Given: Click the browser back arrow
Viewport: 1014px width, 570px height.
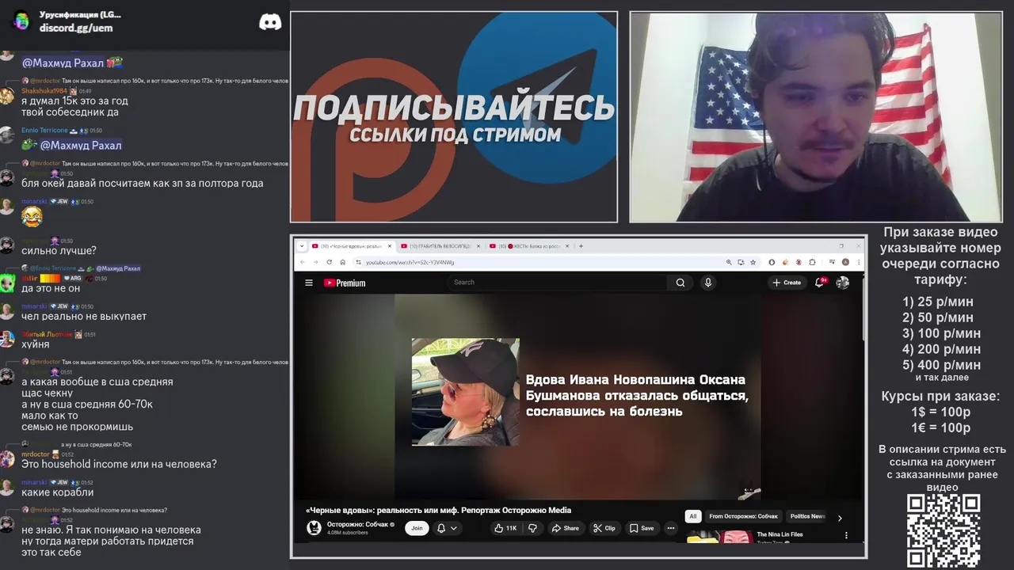Looking at the screenshot, I should tap(302, 262).
